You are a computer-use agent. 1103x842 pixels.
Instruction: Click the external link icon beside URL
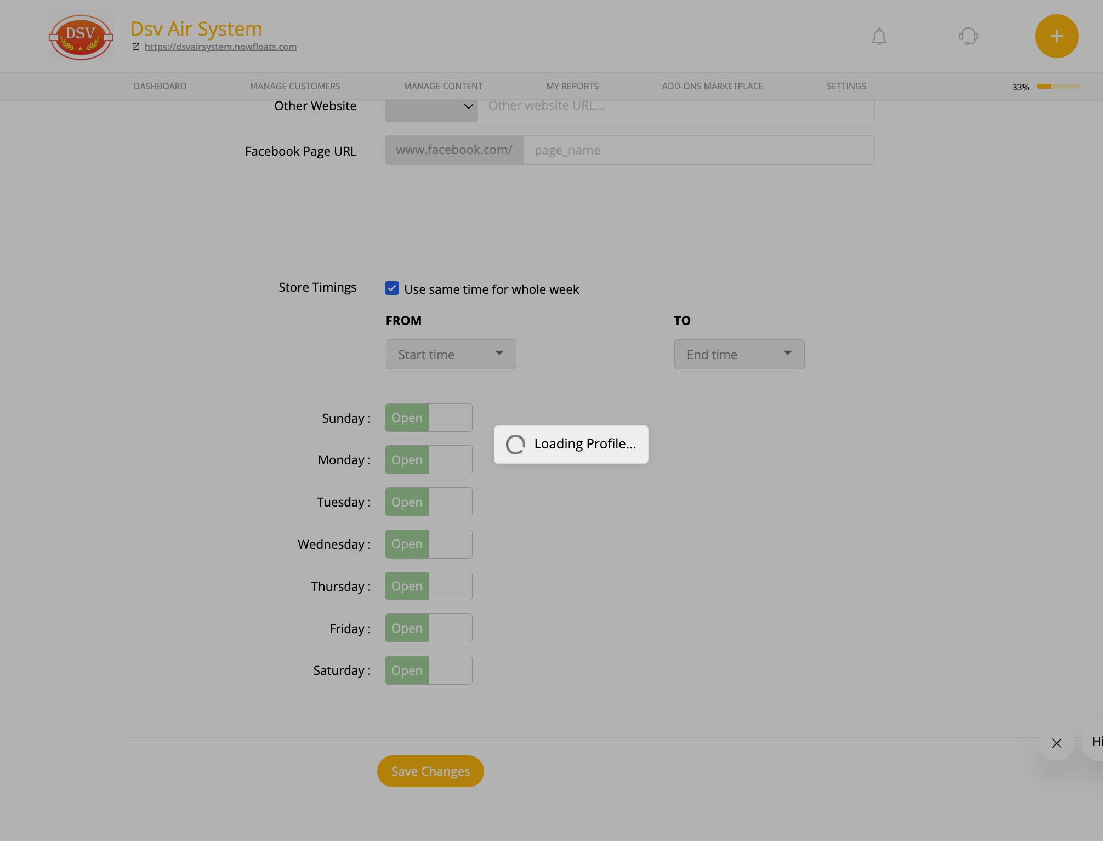pos(136,47)
